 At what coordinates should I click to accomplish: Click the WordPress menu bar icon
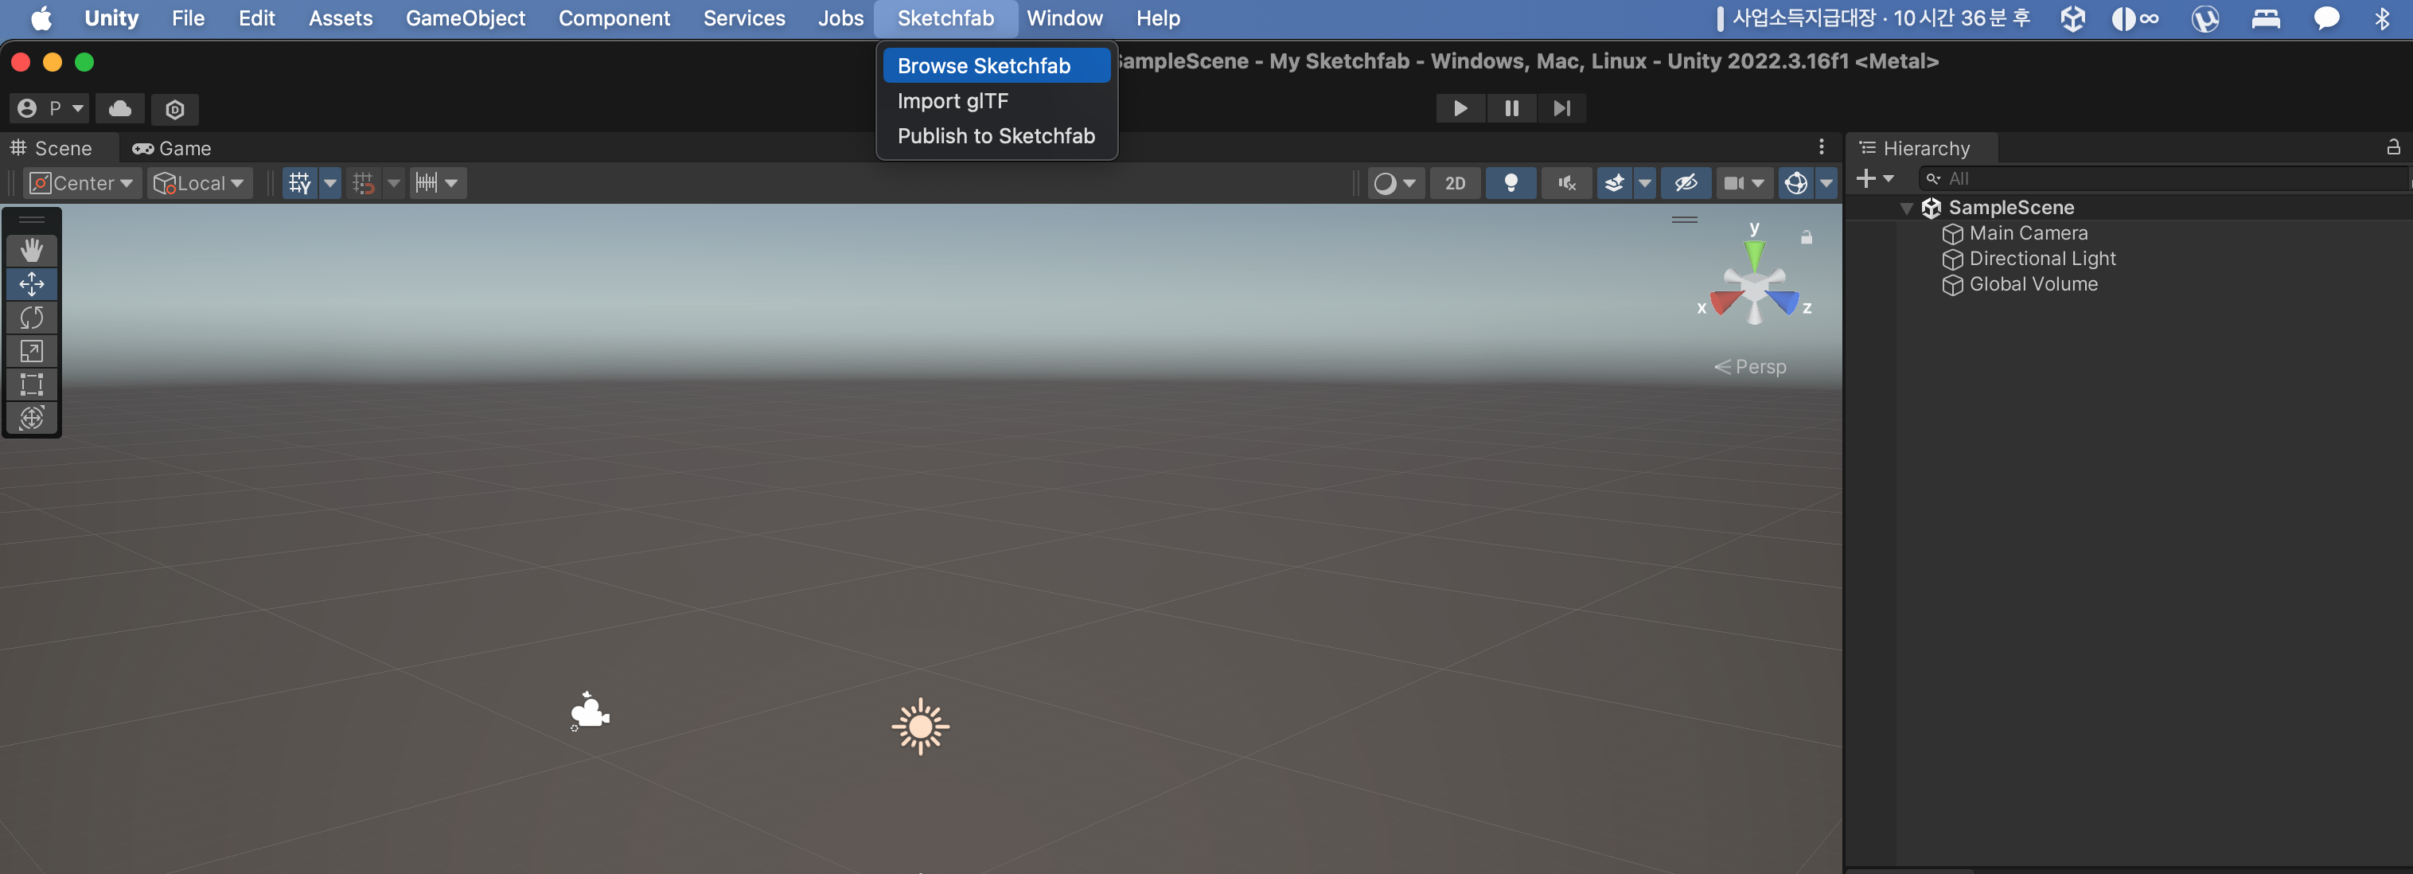point(2205,18)
